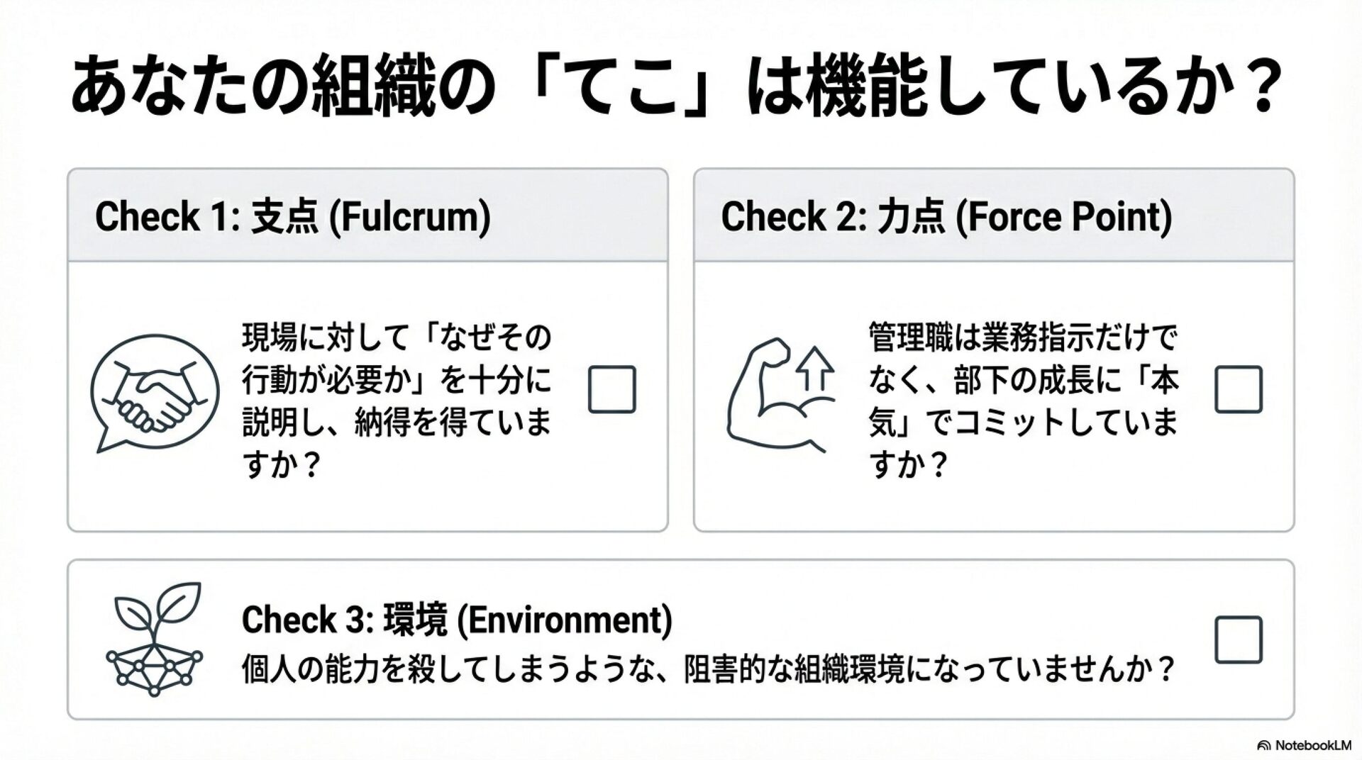Select the Check 2: 力点 header
The width and height of the screenshot is (1362, 760).
tap(946, 216)
